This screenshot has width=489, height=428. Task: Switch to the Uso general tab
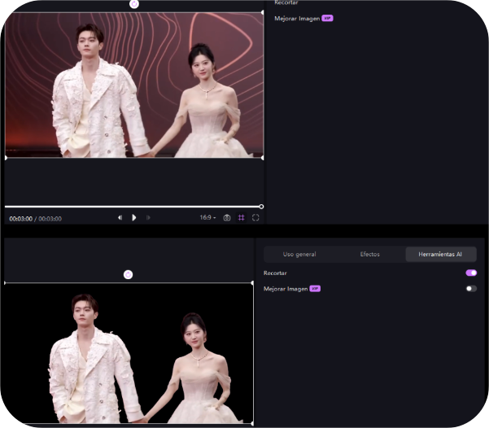pos(299,255)
